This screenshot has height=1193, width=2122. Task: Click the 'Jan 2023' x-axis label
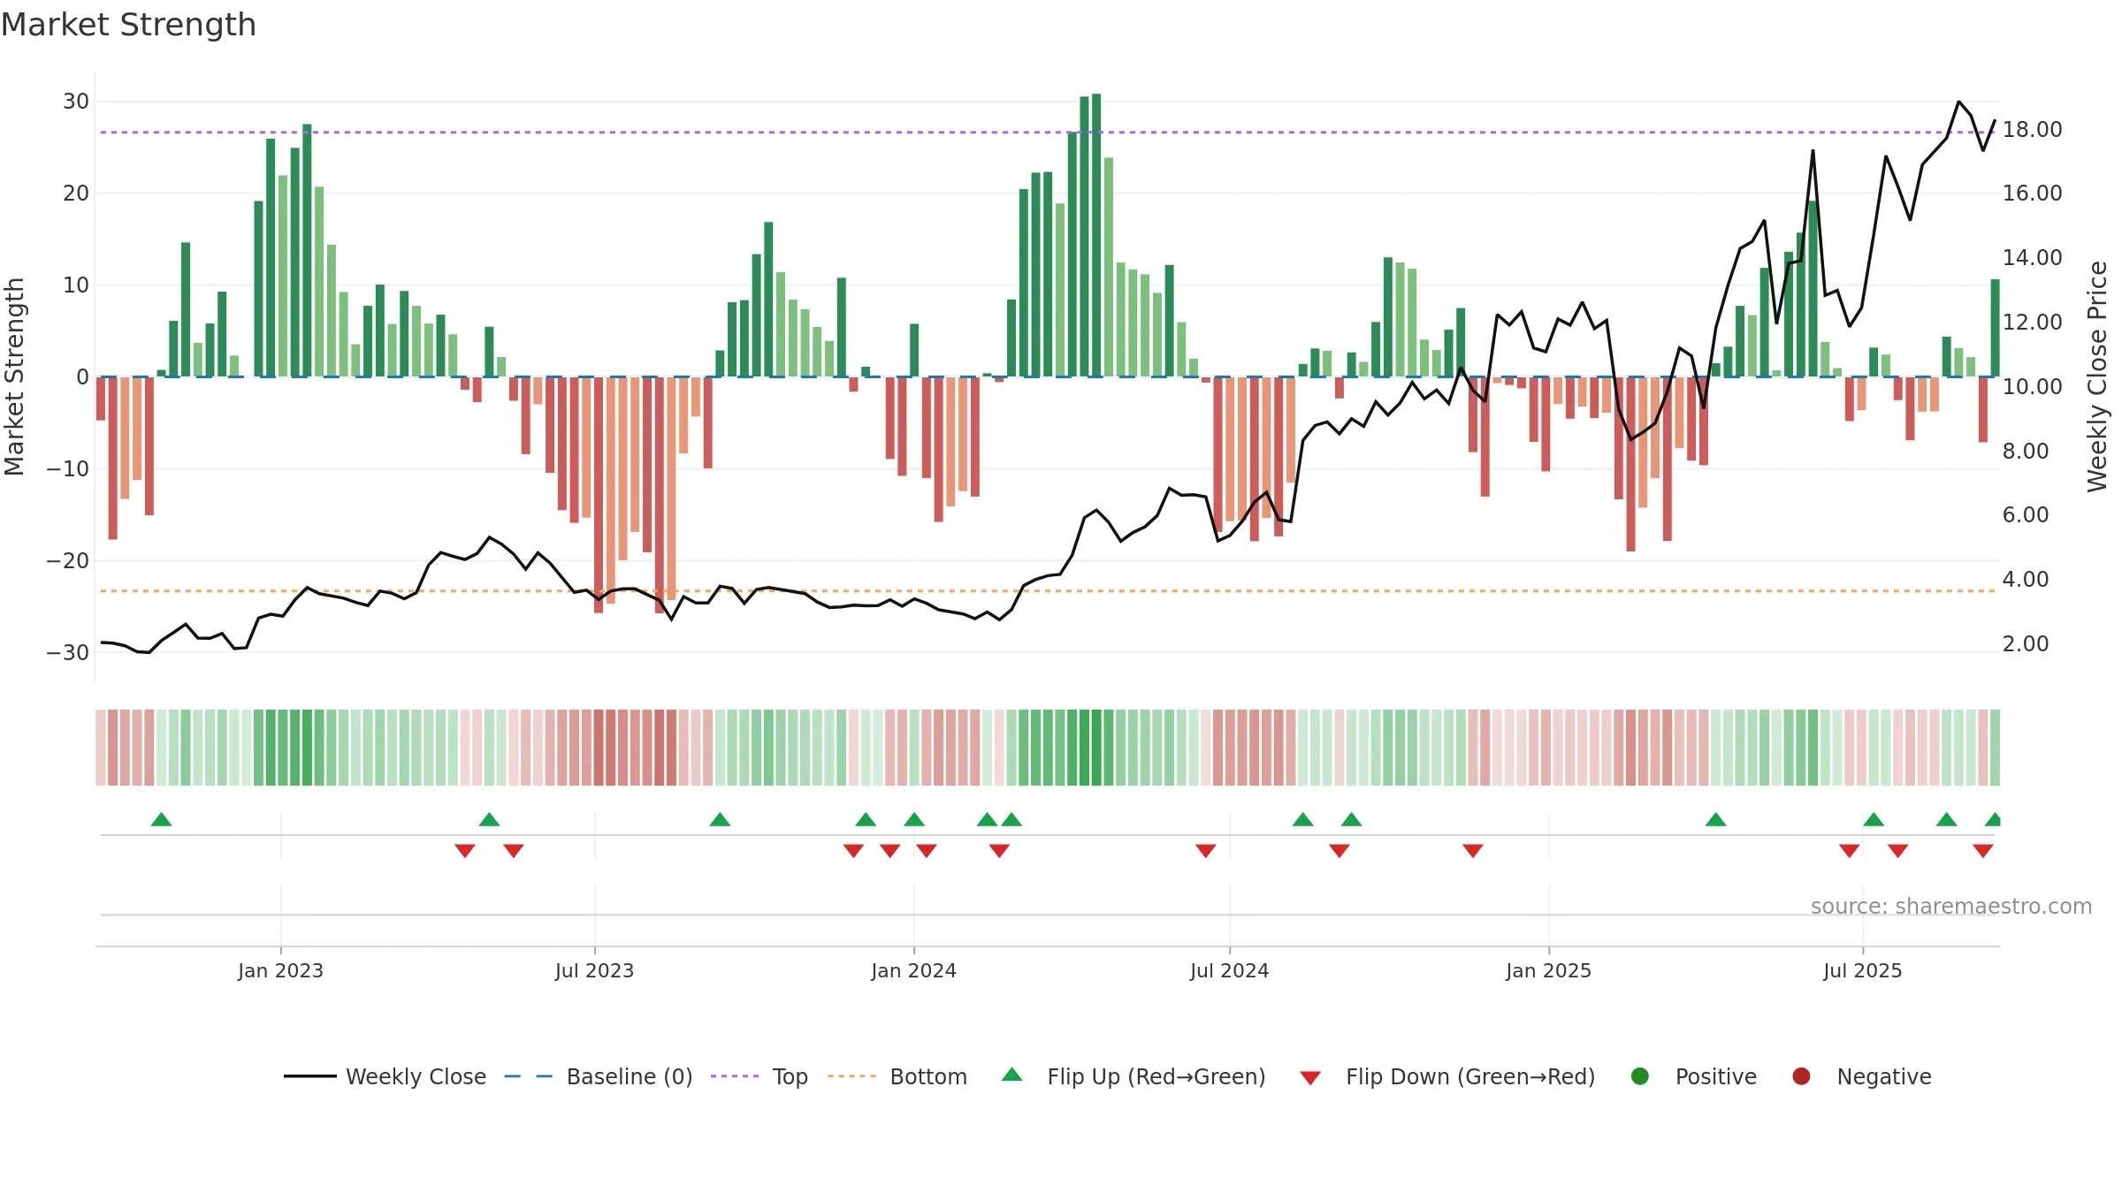[x=281, y=970]
